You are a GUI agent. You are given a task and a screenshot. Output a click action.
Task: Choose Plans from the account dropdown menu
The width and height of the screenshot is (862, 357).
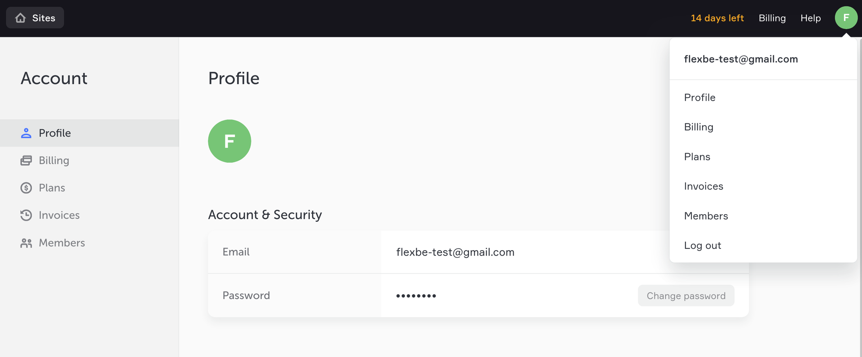click(x=697, y=157)
